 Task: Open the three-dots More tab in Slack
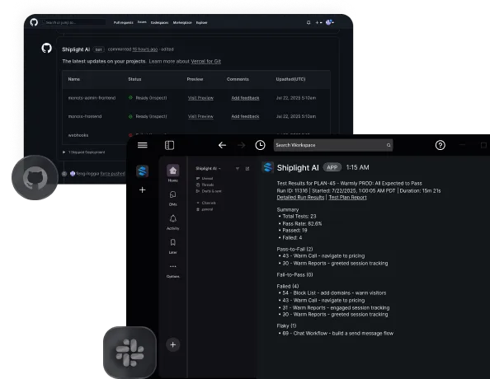point(172,271)
